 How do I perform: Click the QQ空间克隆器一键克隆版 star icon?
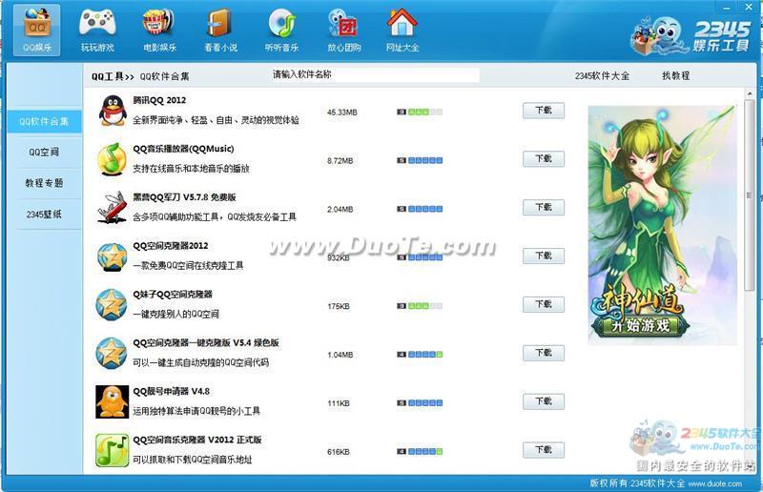112,354
